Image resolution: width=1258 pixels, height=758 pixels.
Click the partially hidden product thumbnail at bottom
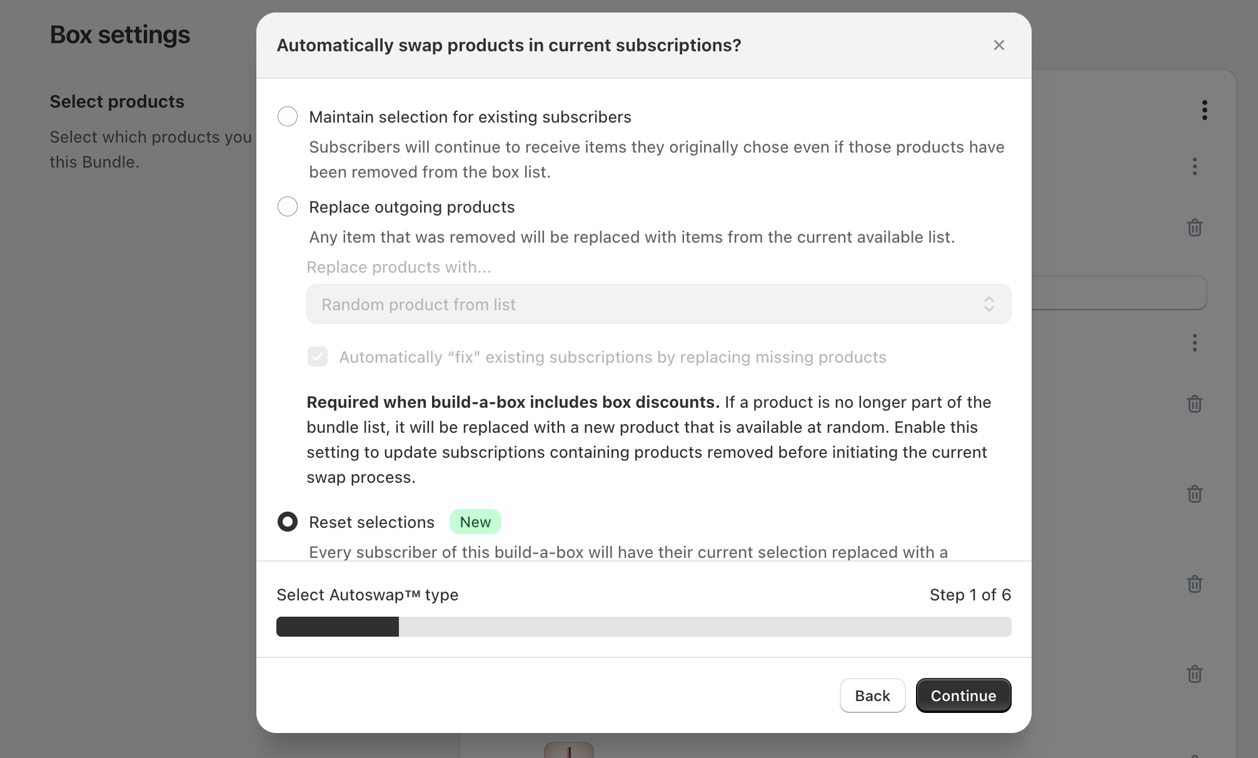tap(568, 750)
